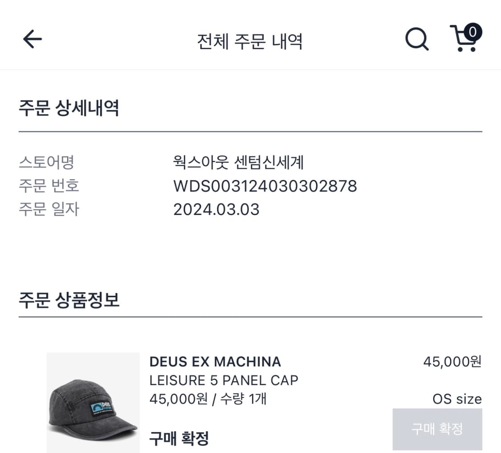The image size is (501, 453).
Task: Click the LEISURE 5 PANEL CAP product name
Action: point(223,380)
